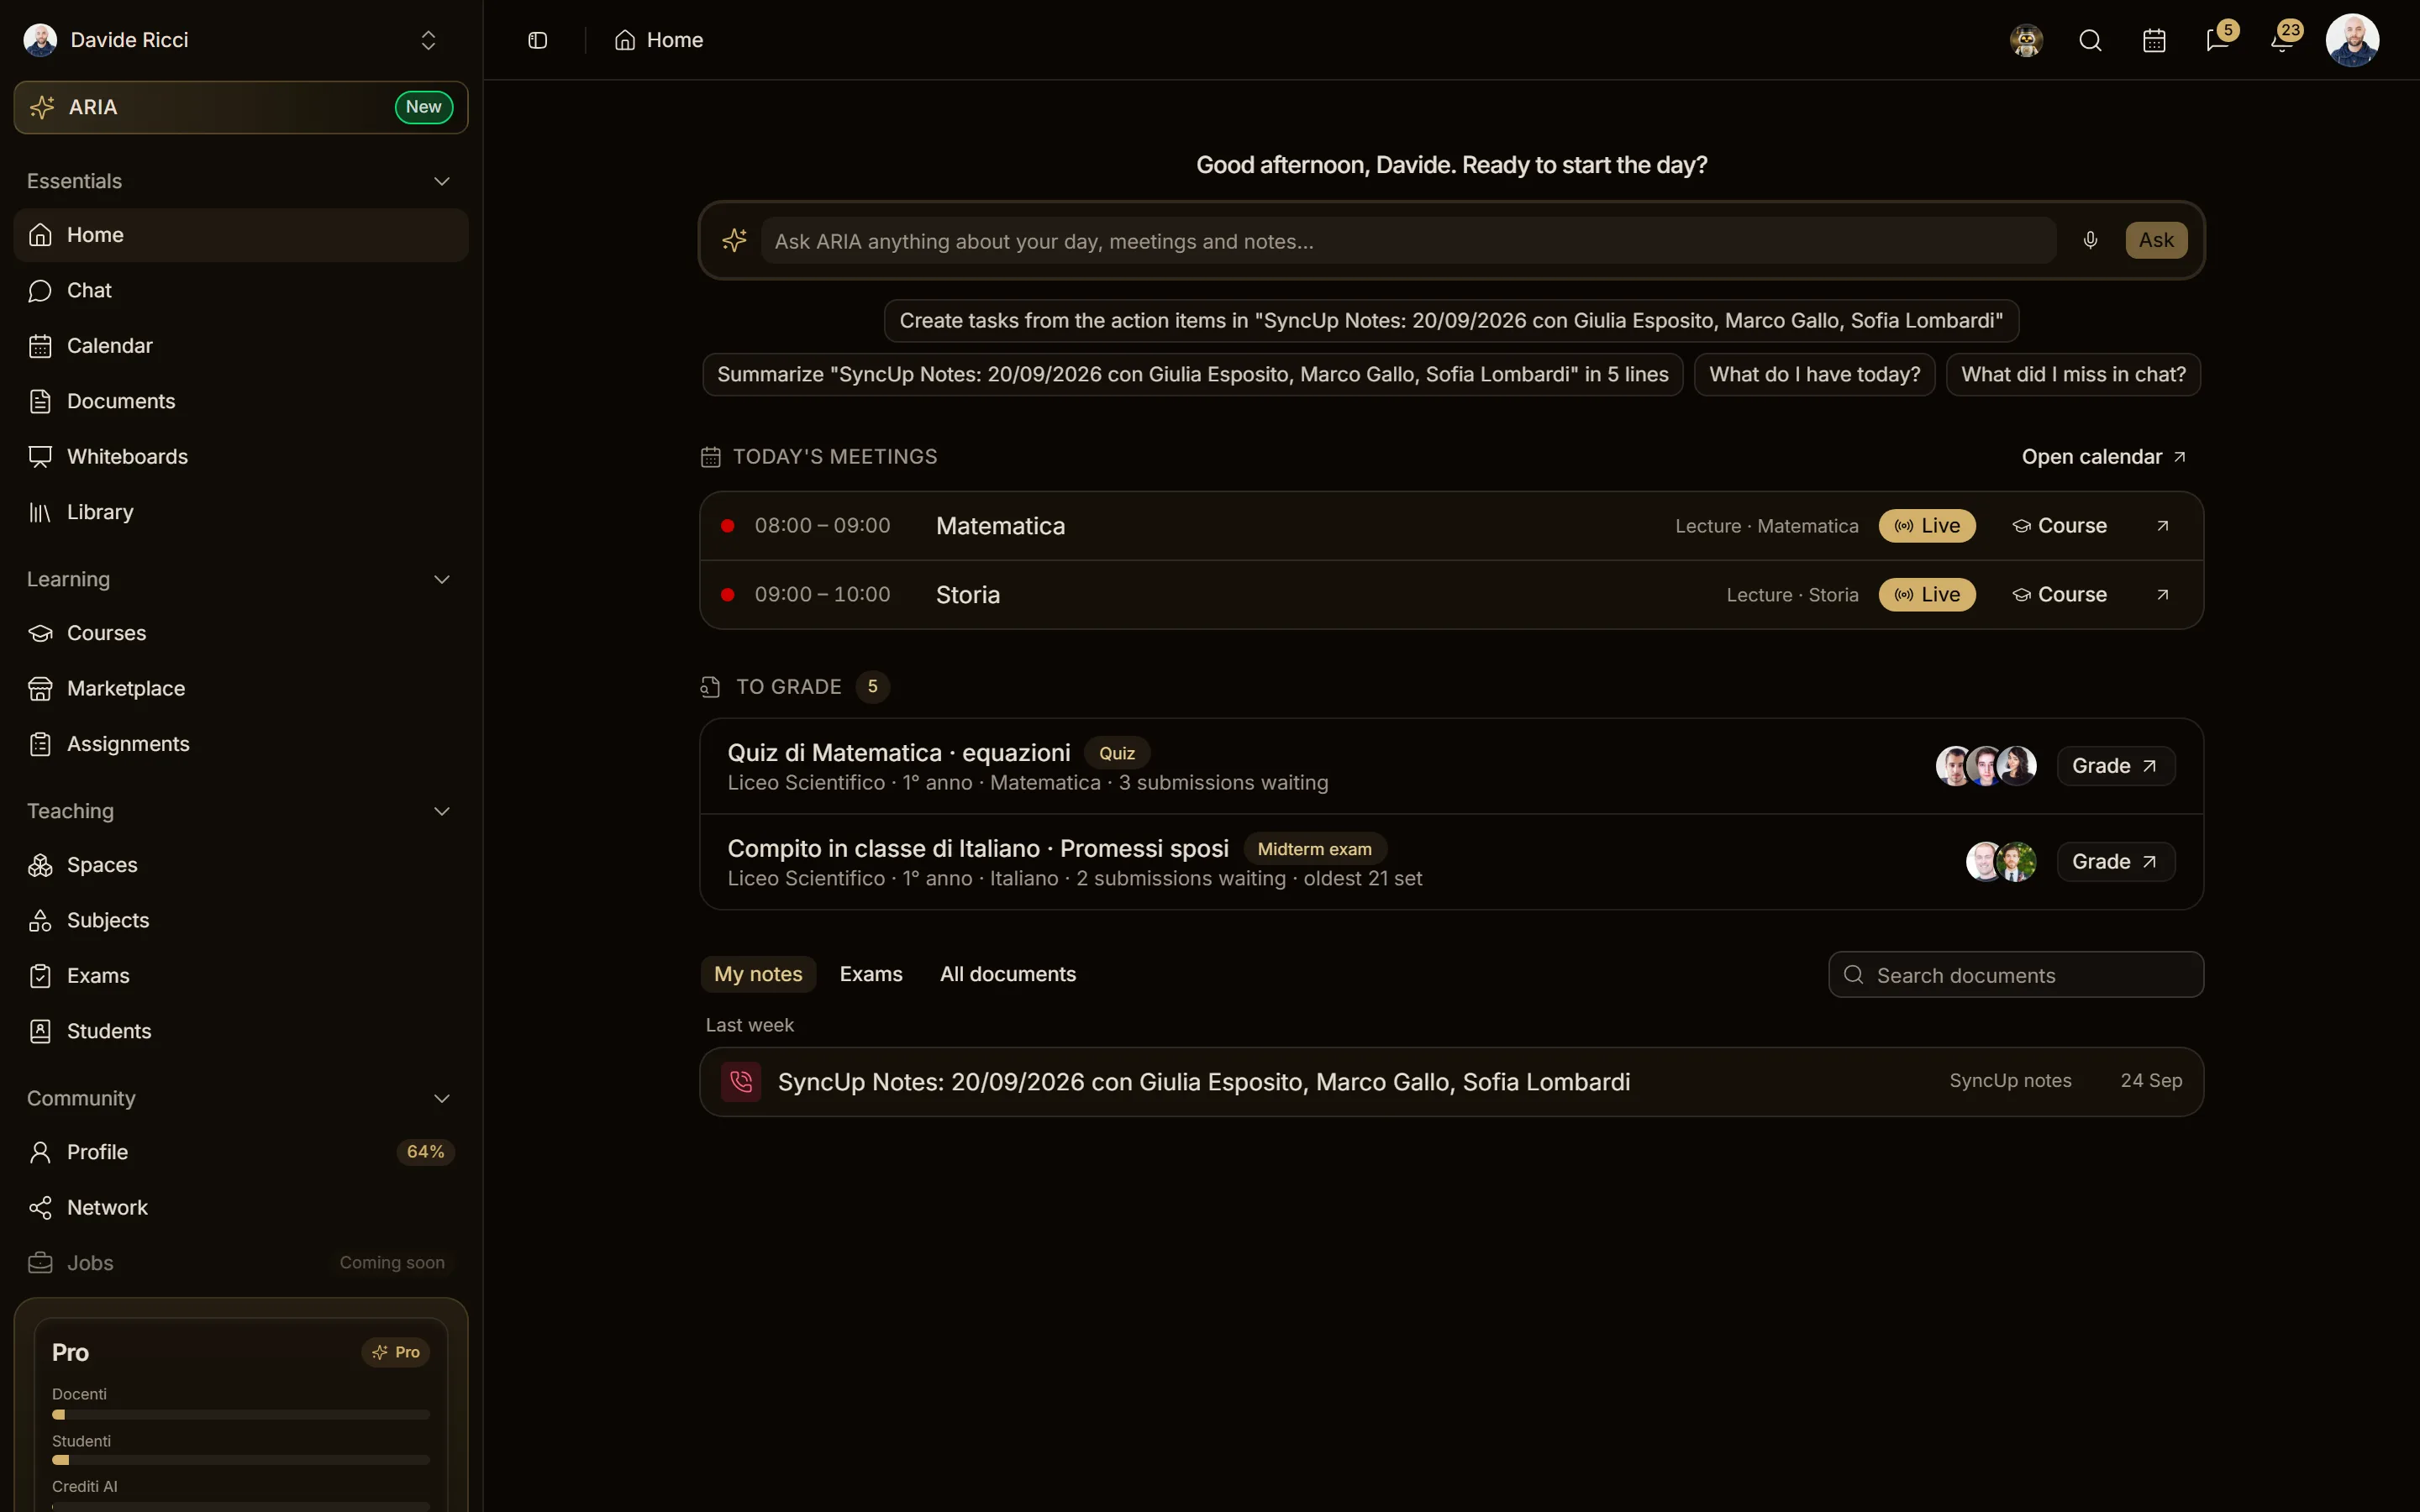Focus the Ask ARIA input field
Image resolution: width=2420 pixels, height=1512 pixels.
[1408, 241]
